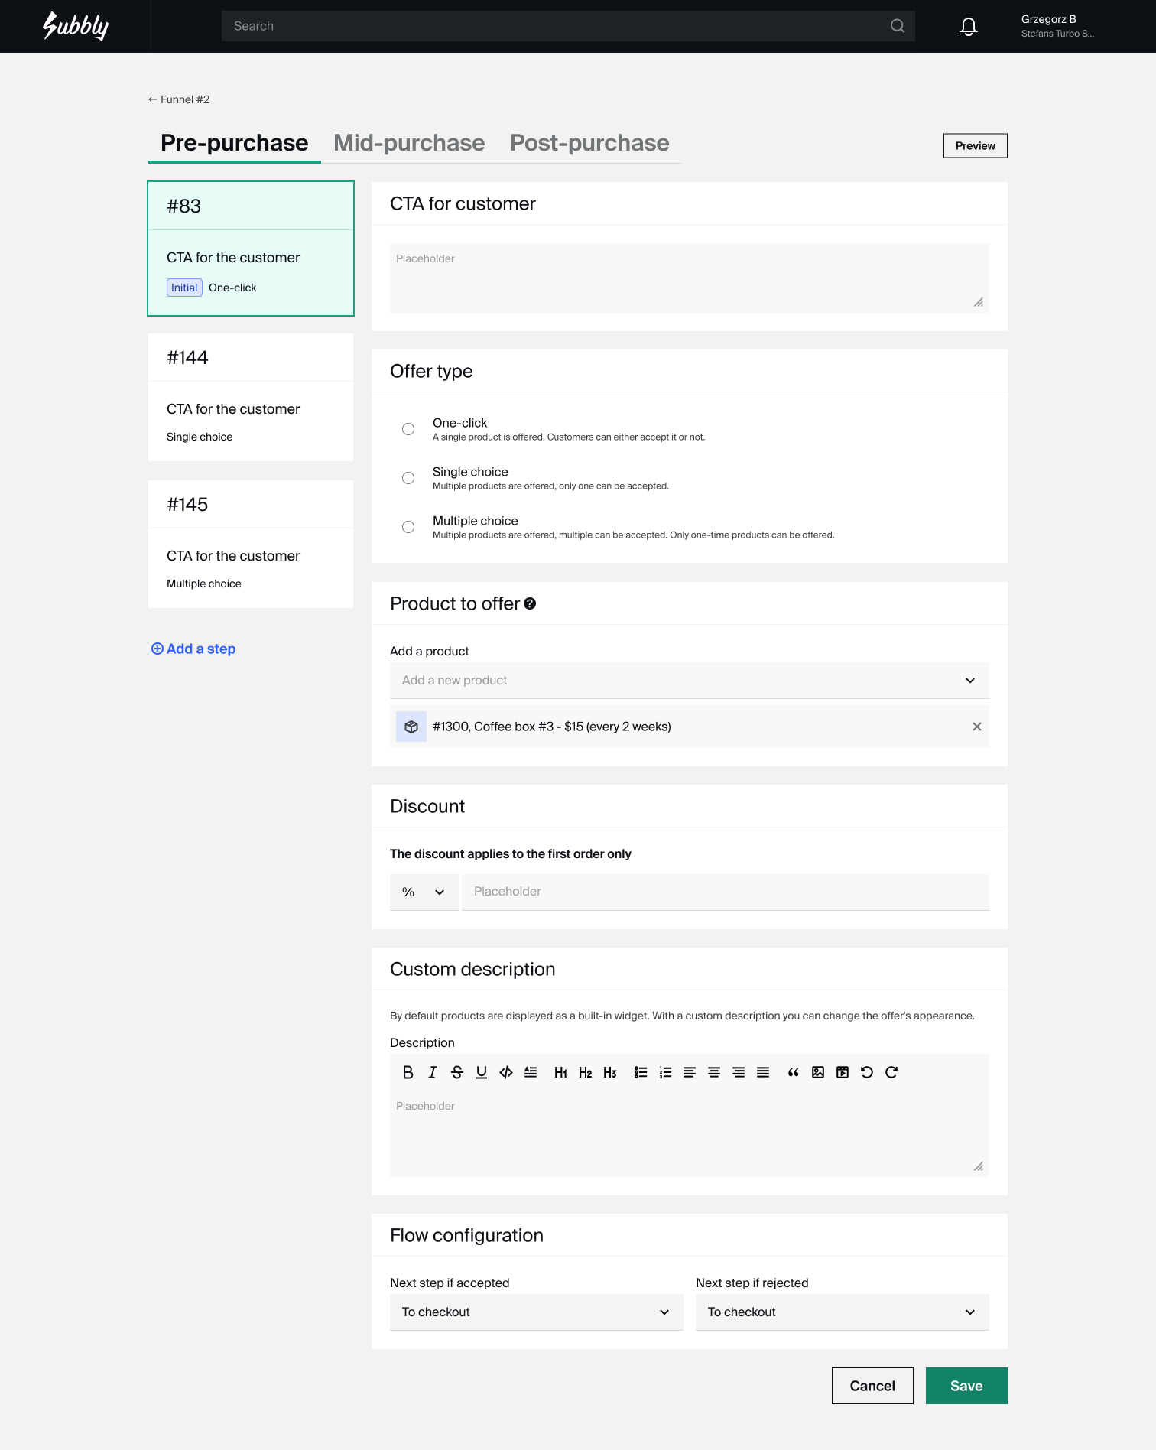
Task: Insert a code block in the description
Action: 506,1072
